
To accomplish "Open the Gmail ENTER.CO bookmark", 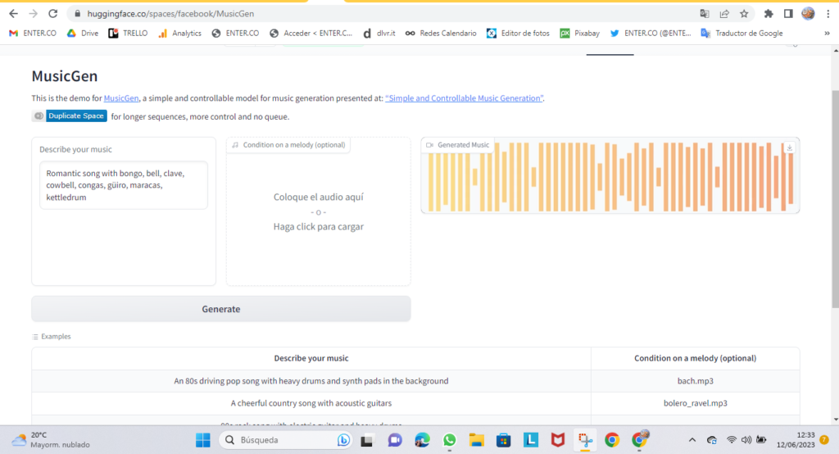I will (33, 34).
